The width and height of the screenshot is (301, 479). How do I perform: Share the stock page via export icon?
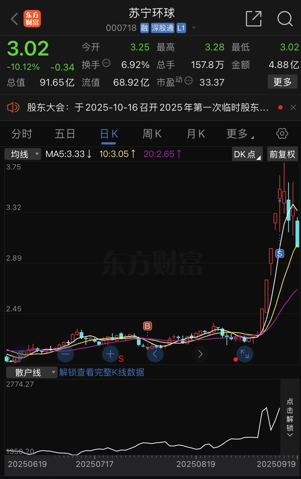(254, 18)
